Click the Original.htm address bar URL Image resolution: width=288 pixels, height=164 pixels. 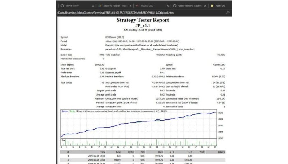click(x=111, y=13)
